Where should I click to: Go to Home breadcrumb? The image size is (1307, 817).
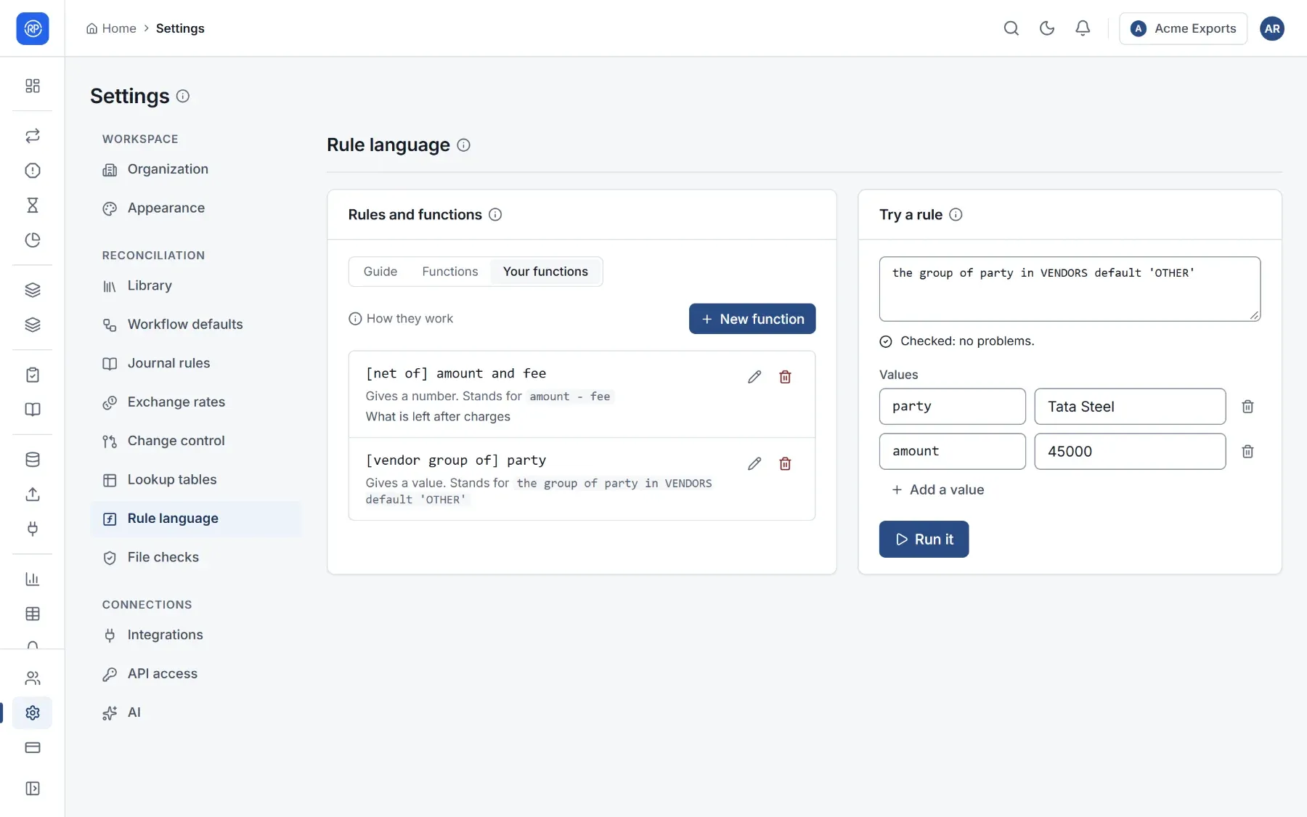coord(111,28)
